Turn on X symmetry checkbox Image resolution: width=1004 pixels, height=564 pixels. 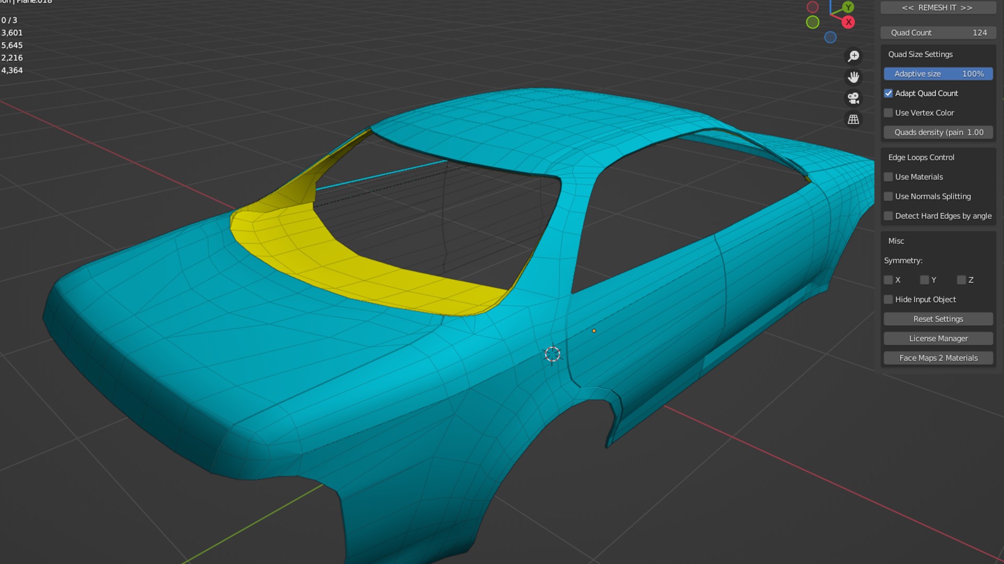coord(888,280)
